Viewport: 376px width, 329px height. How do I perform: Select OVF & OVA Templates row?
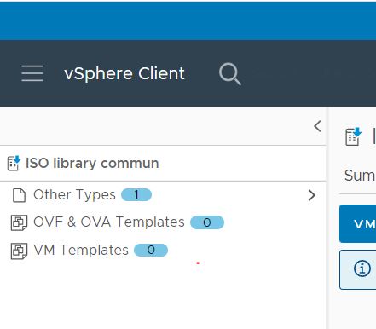[163, 222]
